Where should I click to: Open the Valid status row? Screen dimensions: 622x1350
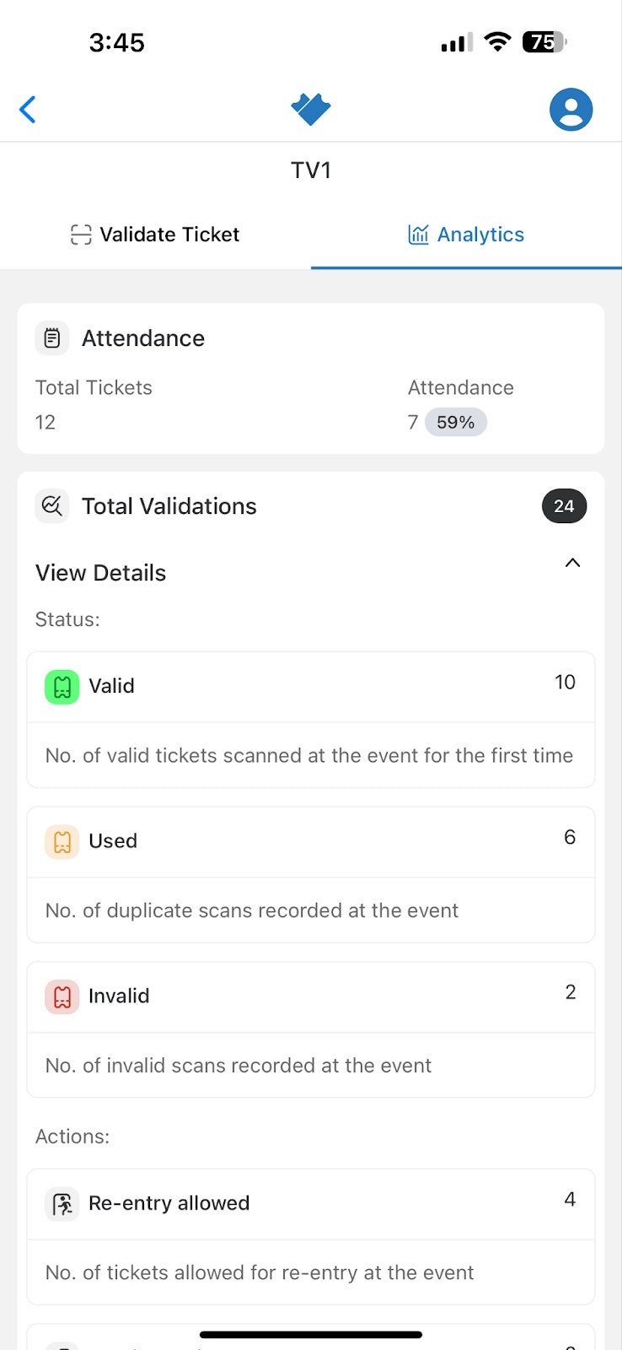coord(311,720)
